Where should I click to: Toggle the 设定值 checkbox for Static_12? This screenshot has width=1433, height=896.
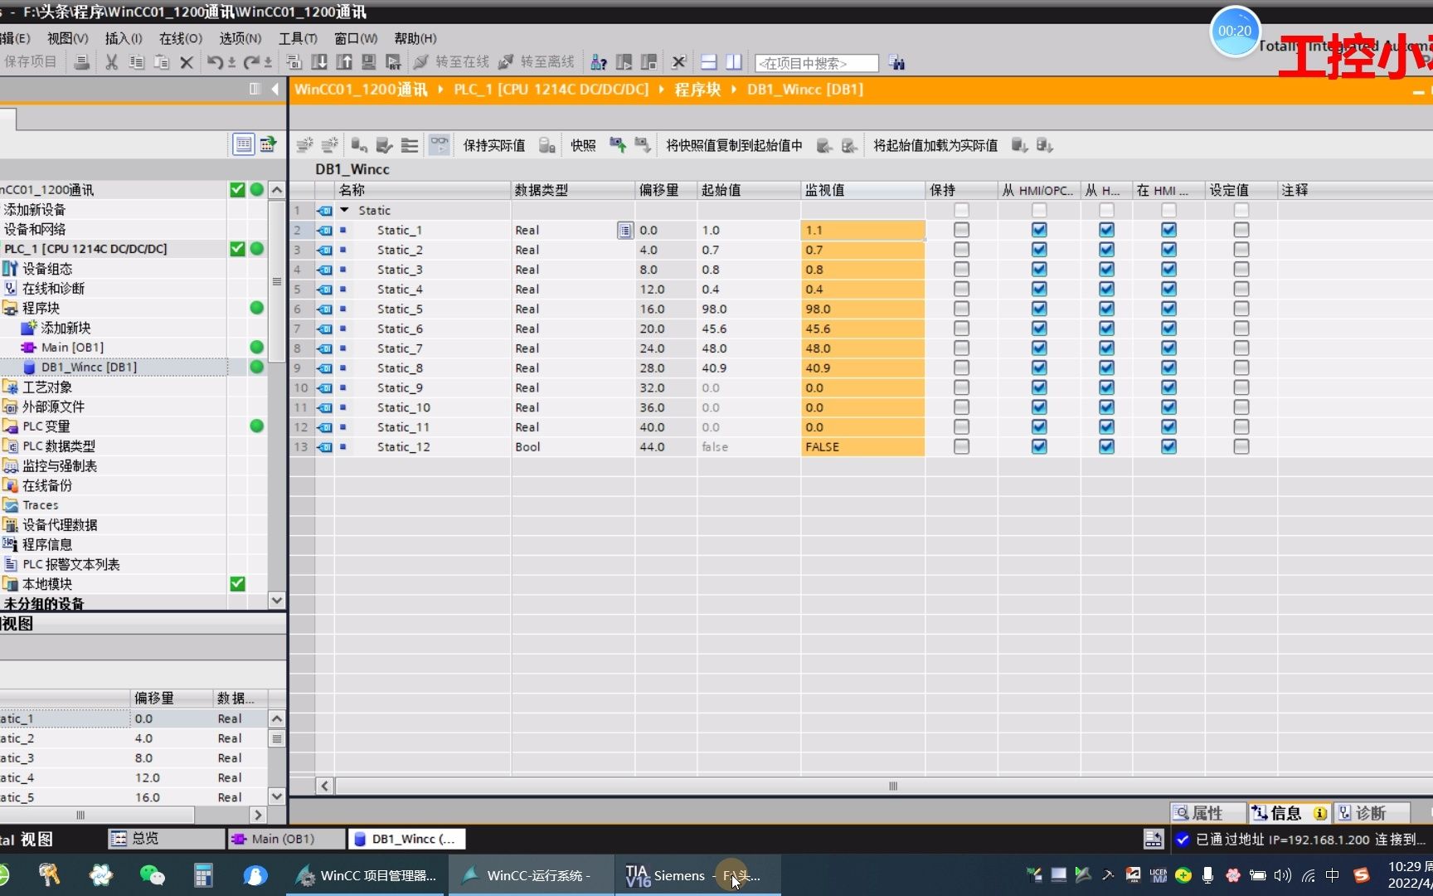click(x=1241, y=446)
